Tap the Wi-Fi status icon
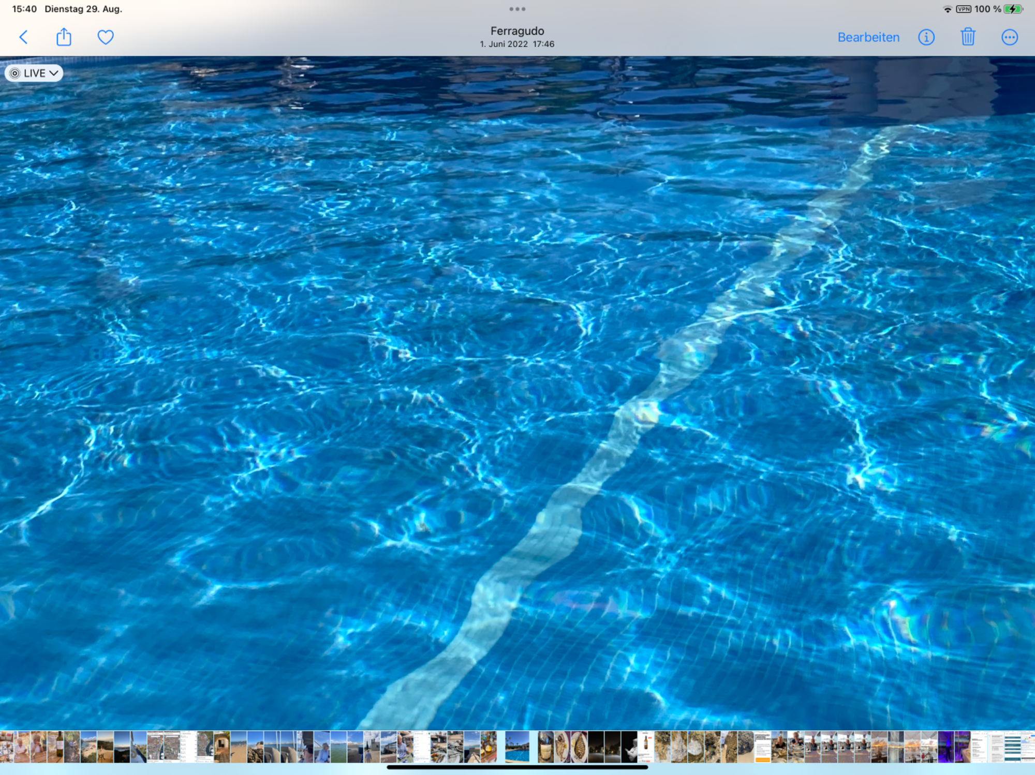 pos(948,9)
